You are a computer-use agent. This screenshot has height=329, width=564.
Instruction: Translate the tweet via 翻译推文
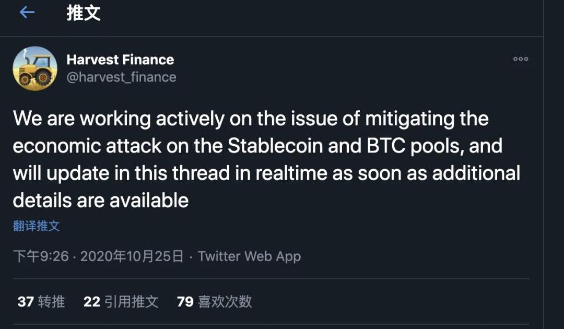click(37, 226)
